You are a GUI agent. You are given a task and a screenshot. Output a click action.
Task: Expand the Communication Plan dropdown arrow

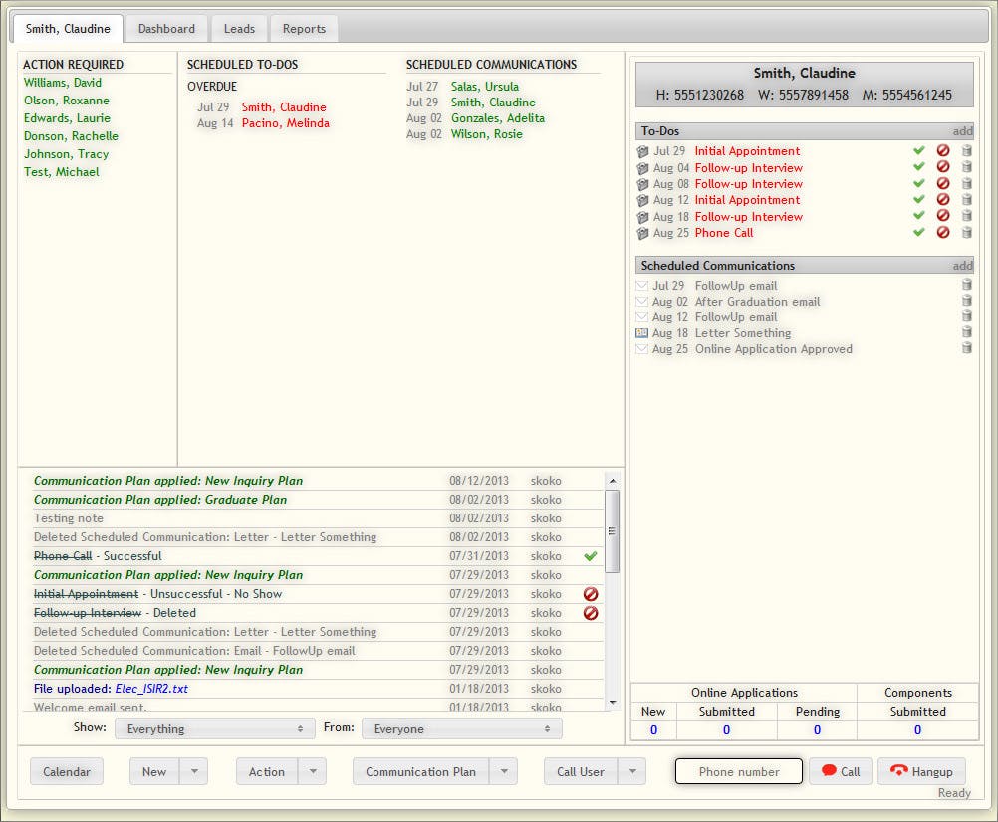pyautogui.click(x=503, y=771)
